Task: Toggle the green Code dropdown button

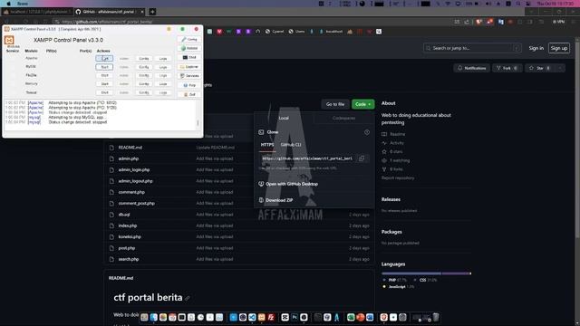Action: [362, 104]
